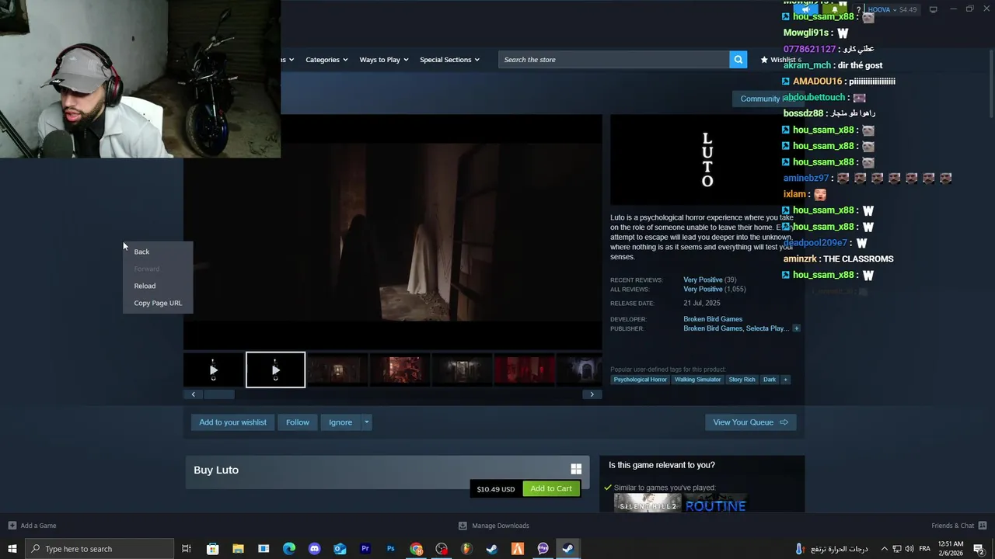Click View Your Queue button
995x559 pixels.
point(750,422)
